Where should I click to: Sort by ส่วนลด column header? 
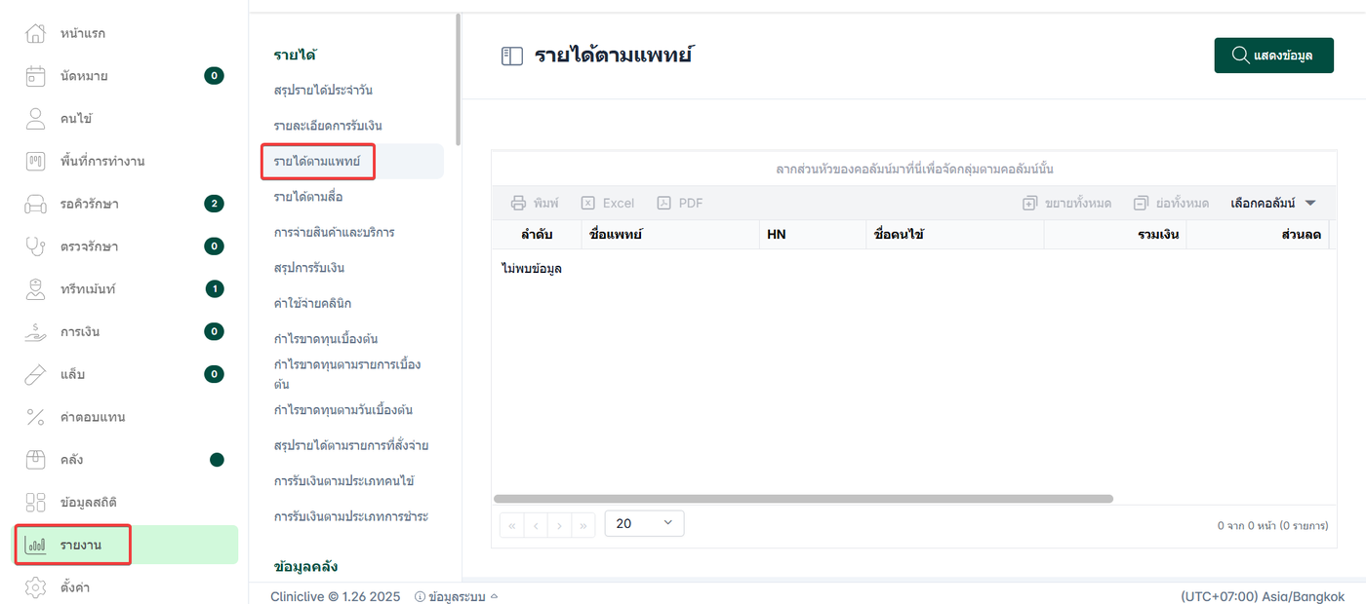coord(1258,235)
